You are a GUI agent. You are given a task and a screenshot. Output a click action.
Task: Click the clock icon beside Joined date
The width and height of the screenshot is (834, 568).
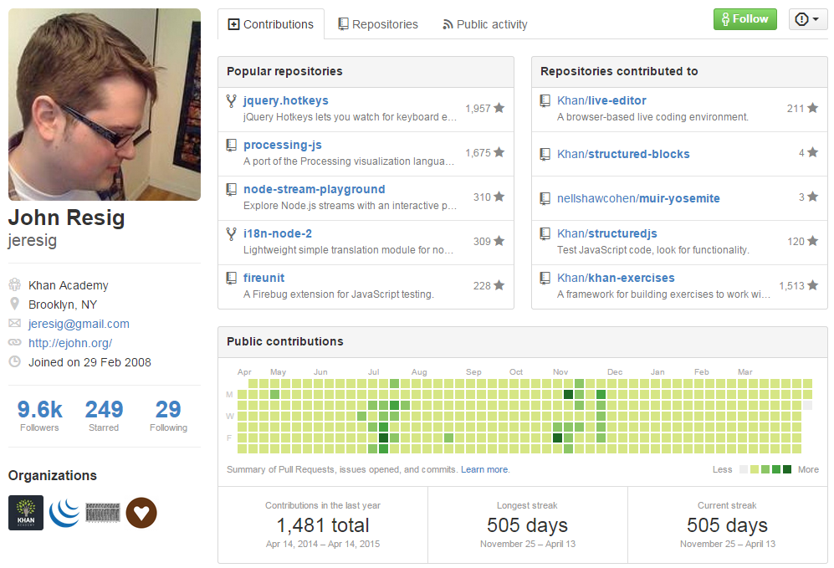tap(15, 361)
